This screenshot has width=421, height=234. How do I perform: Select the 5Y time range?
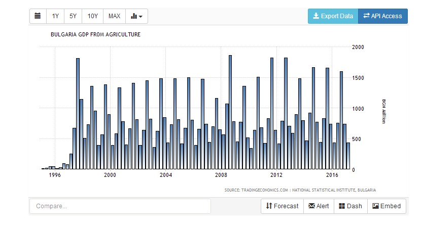coord(73,16)
